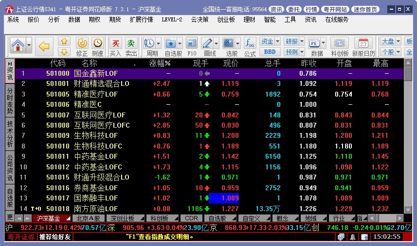This screenshot has height=246, width=417.
Task: Click 推荐给好友 in status bar
Action: (x=55, y=237)
